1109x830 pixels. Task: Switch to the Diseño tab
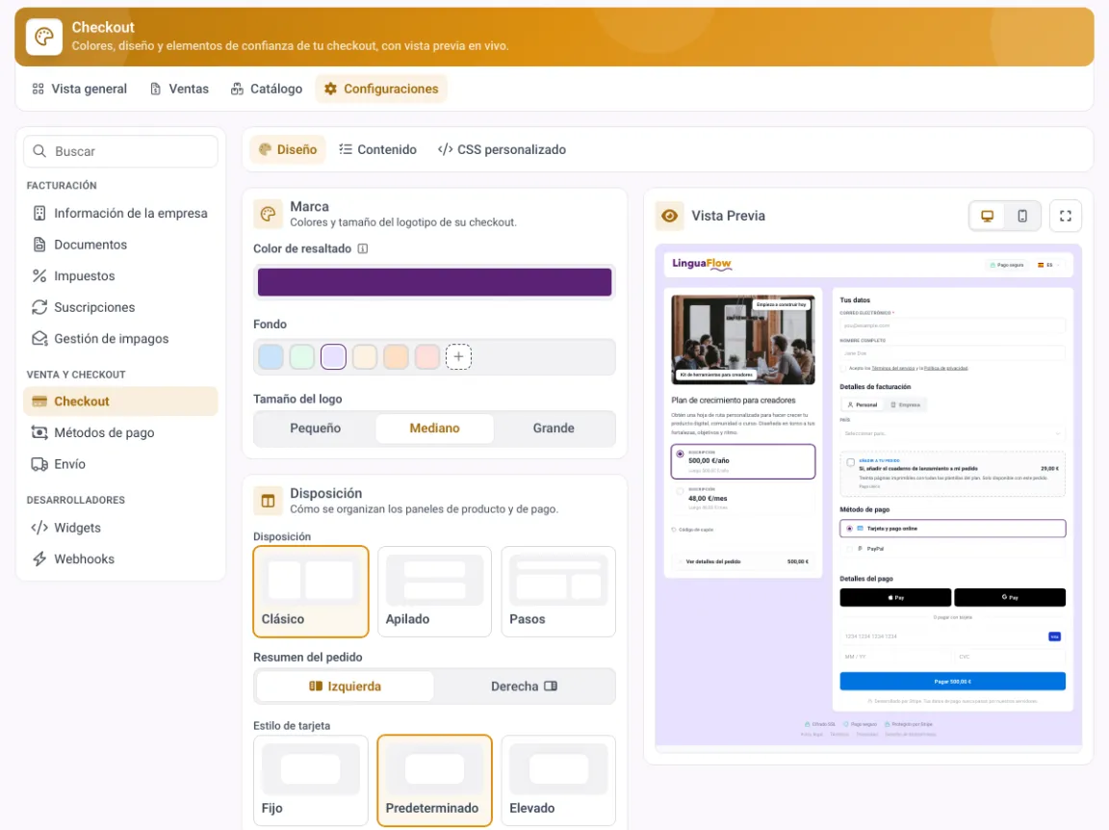[x=288, y=149]
